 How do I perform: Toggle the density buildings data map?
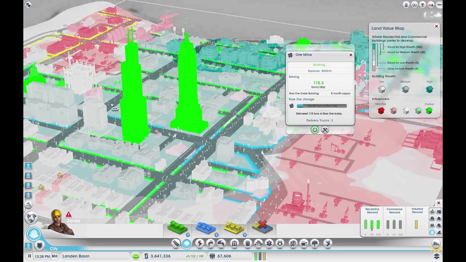(439, 233)
